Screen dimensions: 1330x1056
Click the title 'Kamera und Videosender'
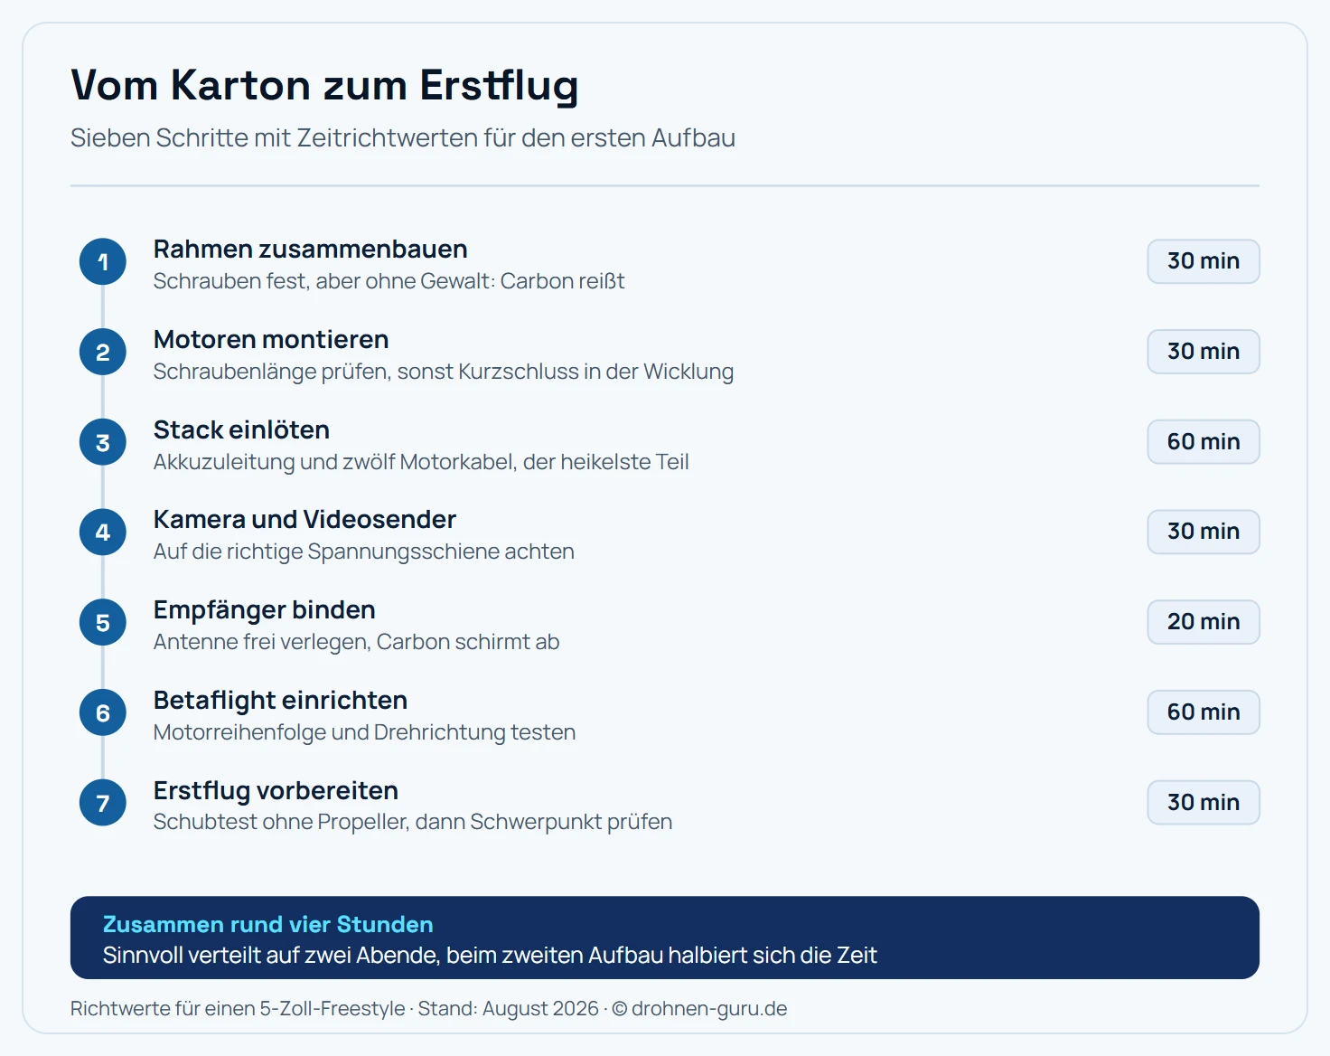[x=304, y=519]
